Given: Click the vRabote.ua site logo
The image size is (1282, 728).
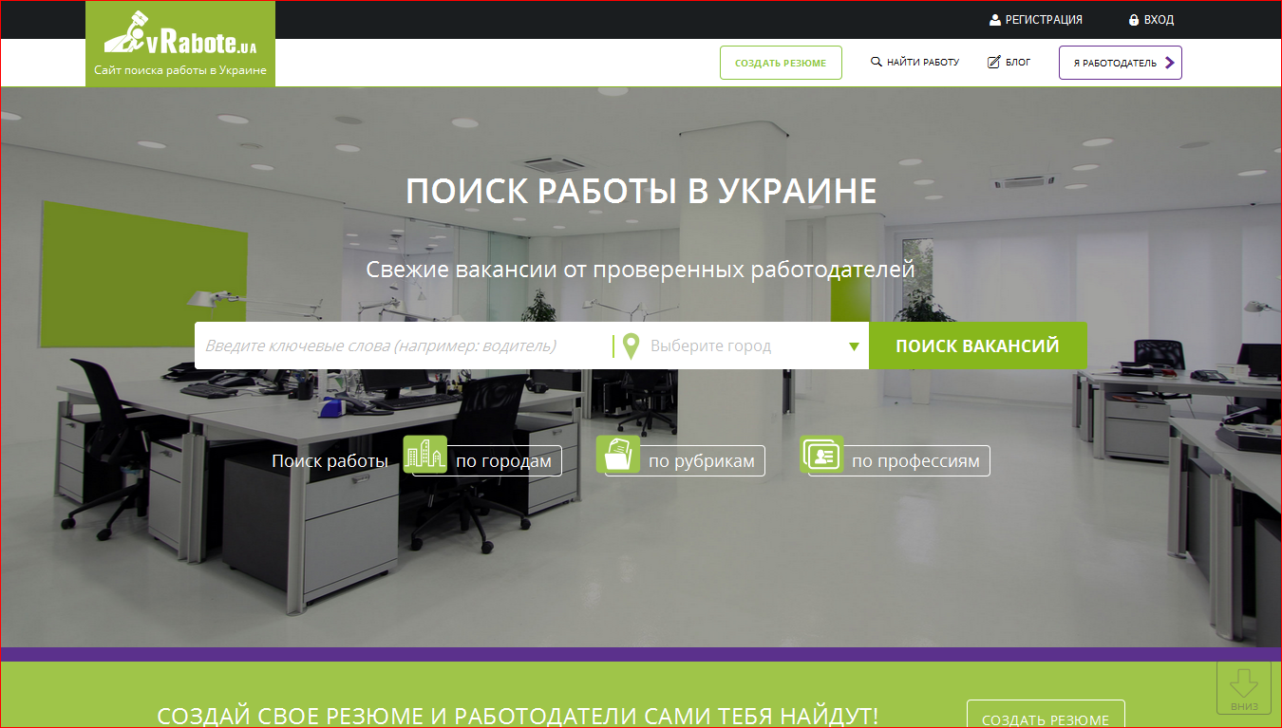Looking at the screenshot, I should (x=179, y=43).
